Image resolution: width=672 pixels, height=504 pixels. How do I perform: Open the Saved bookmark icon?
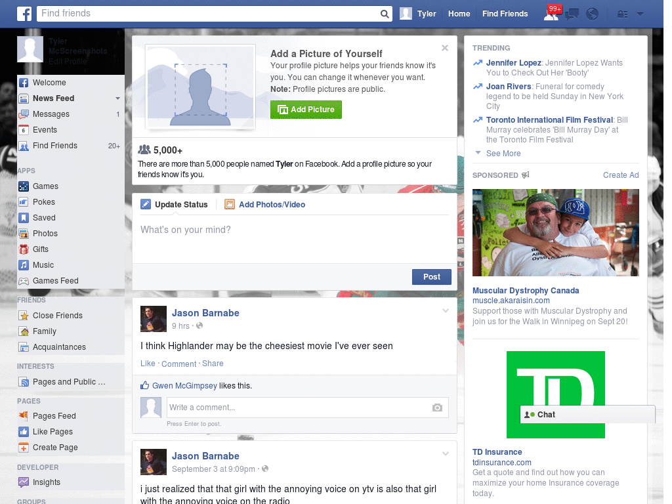coord(24,218)
